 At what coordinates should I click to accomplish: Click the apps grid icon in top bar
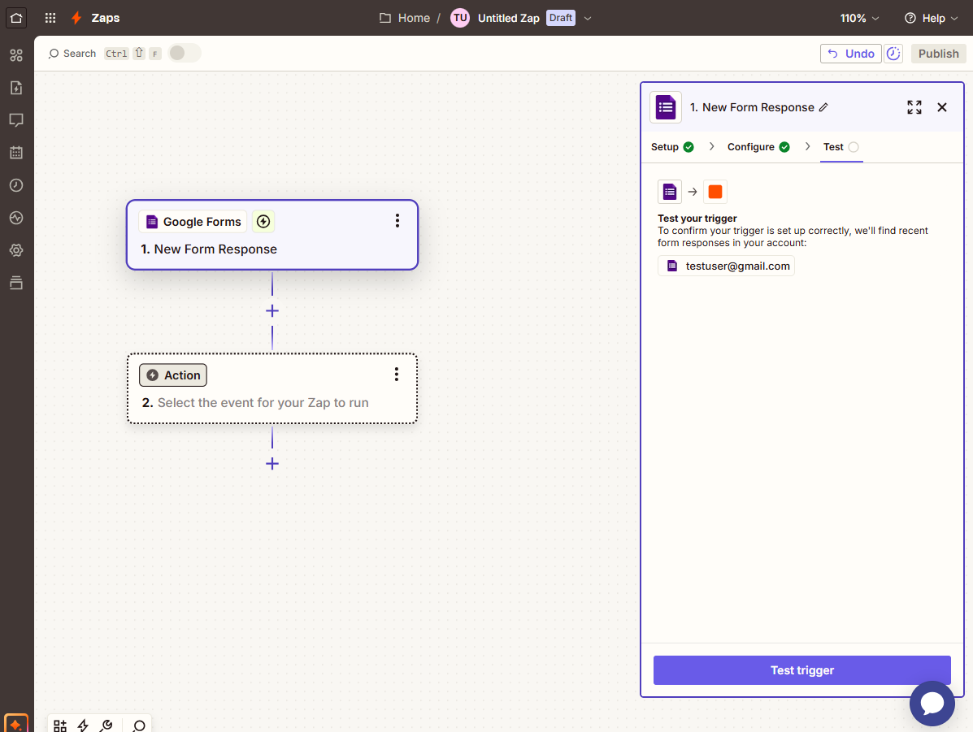click(x=50, y=18)
